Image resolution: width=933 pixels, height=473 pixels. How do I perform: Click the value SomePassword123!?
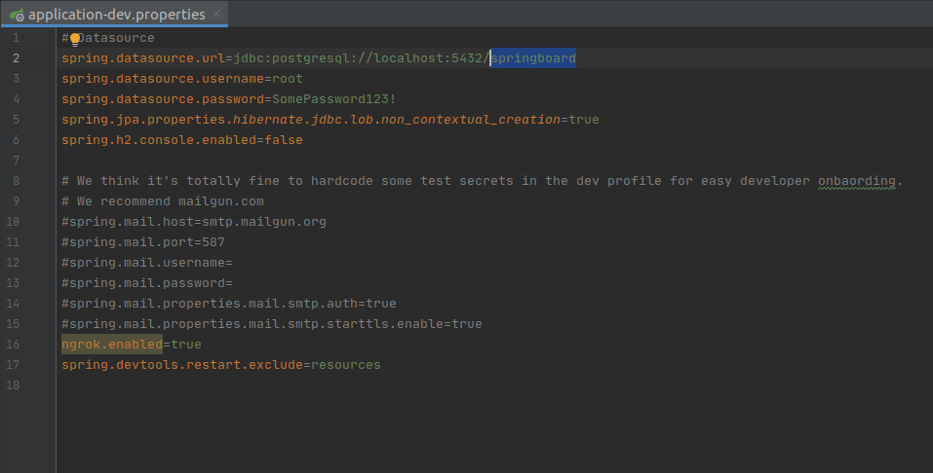click(x=333, y=98)
